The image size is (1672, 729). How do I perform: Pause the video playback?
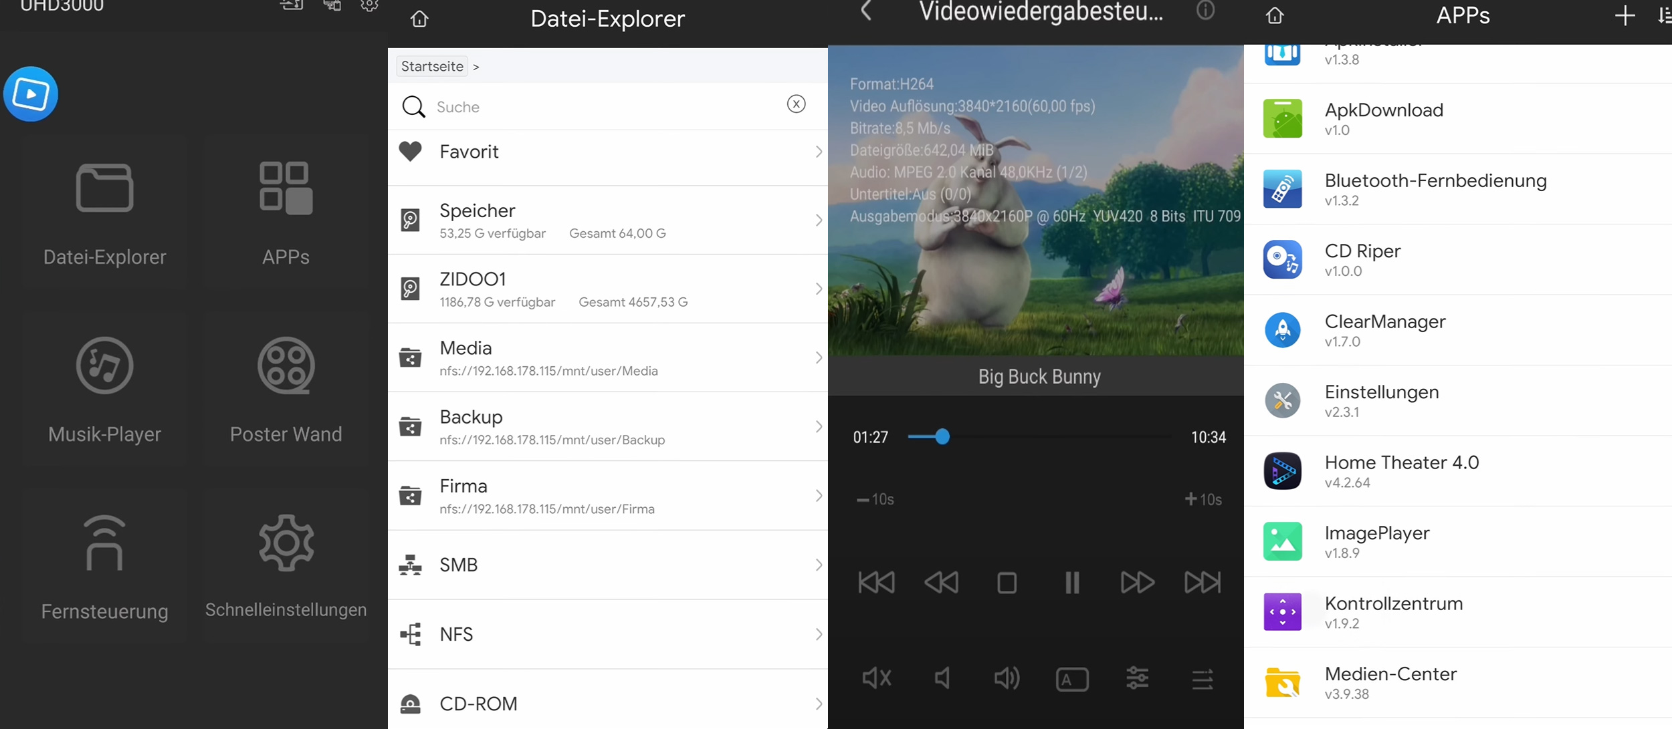(1072, 583)
